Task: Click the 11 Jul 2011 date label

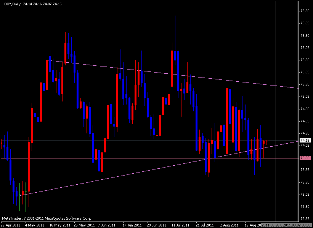Action: pyautogui.click(x=179, y=225)
